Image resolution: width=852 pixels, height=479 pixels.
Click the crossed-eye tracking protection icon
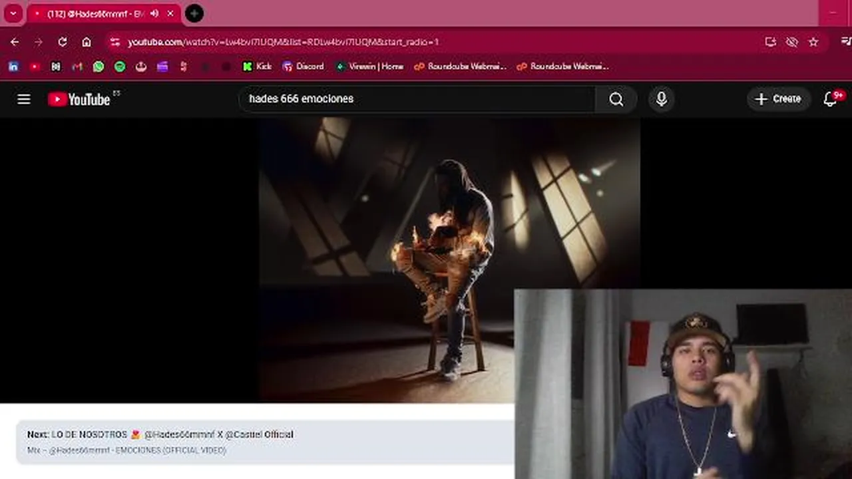(x=791, y=42)
